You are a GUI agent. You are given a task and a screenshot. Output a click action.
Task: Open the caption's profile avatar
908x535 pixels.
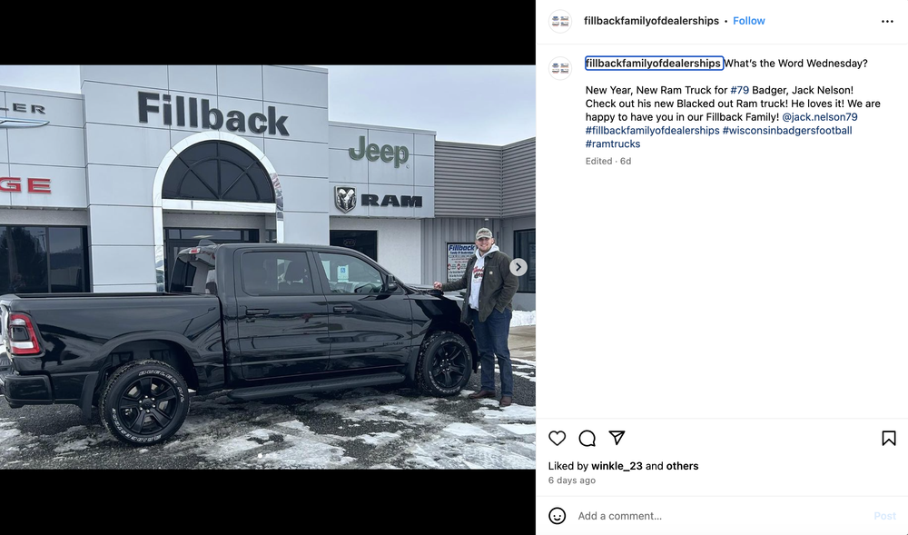560,68
